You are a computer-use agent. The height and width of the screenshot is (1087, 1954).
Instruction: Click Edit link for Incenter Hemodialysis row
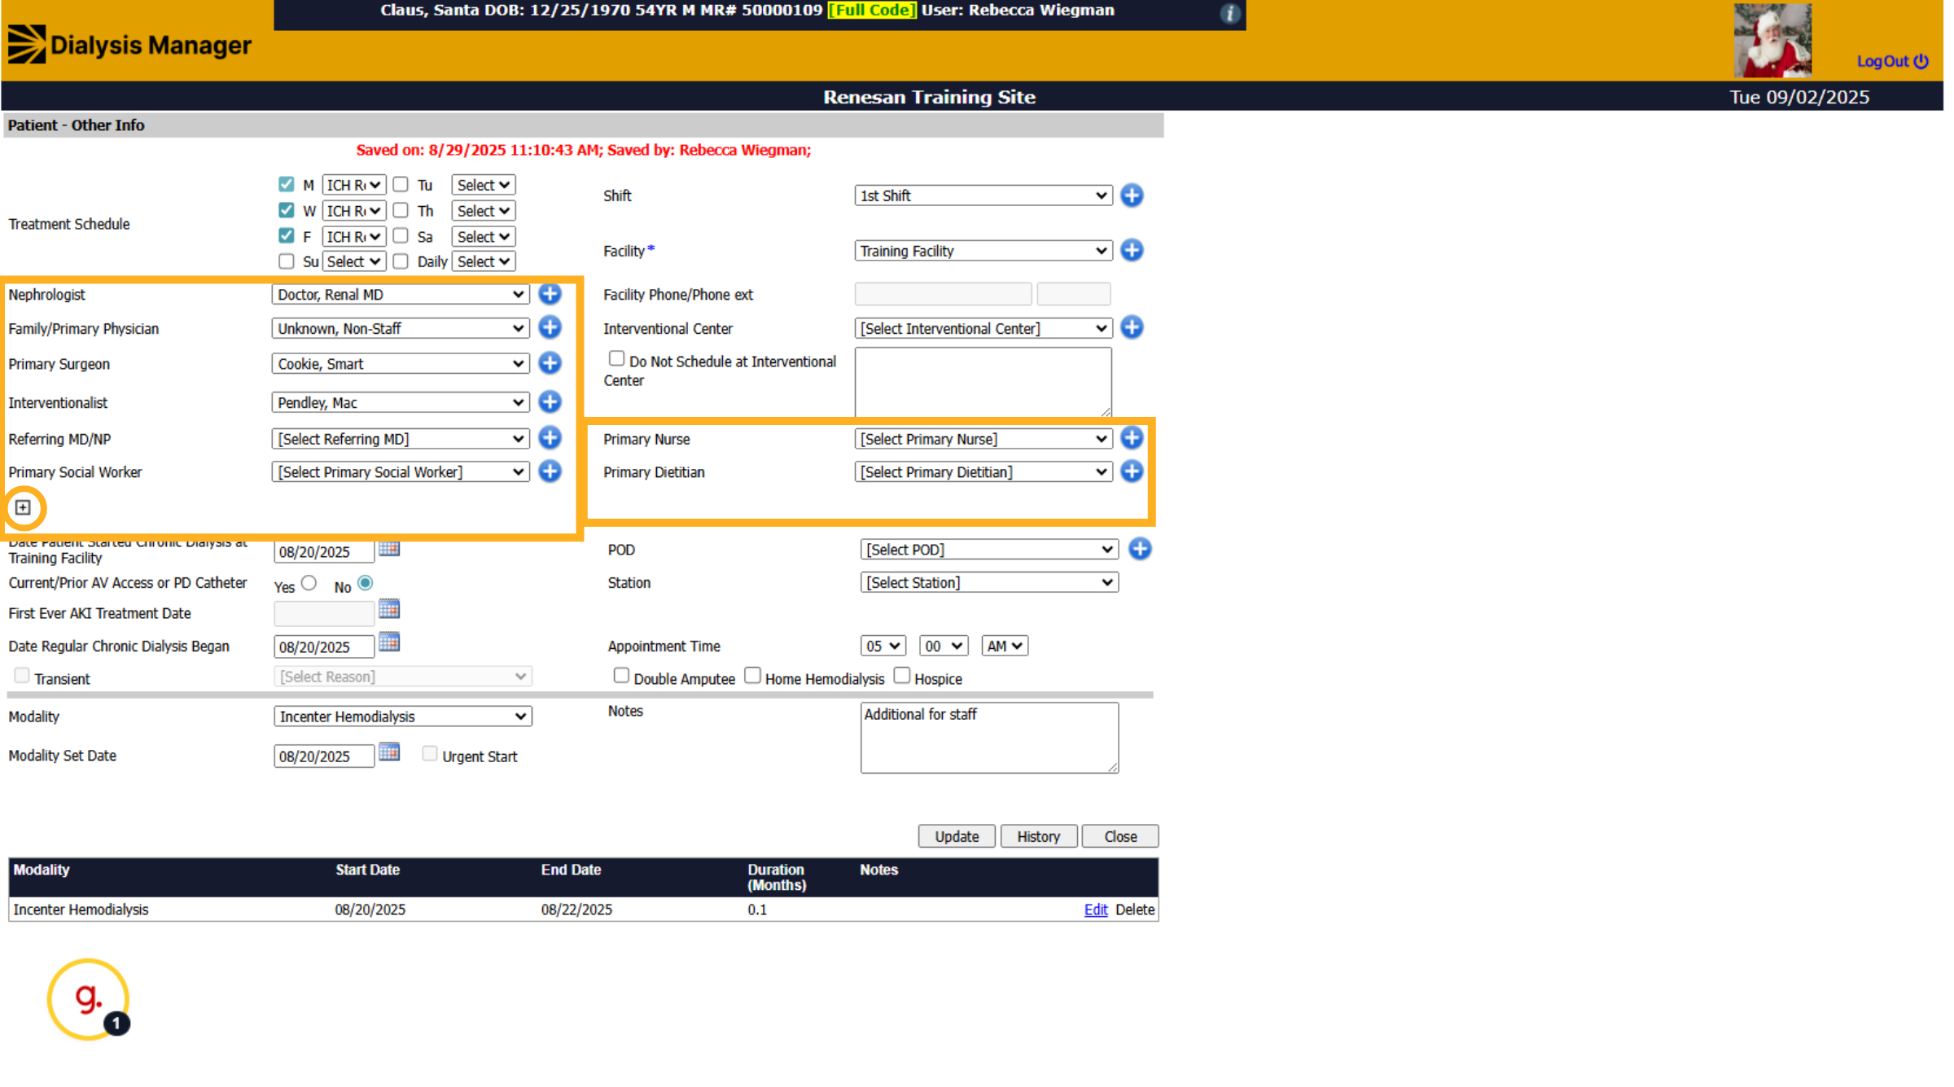(1096, 909)
